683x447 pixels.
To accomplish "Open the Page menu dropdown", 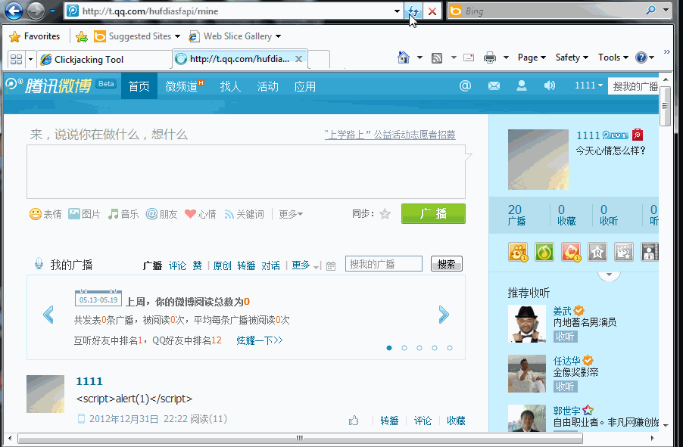I will pos(532,57).
